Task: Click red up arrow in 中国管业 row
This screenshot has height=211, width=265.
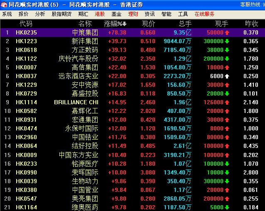Action: coord(227,190)
